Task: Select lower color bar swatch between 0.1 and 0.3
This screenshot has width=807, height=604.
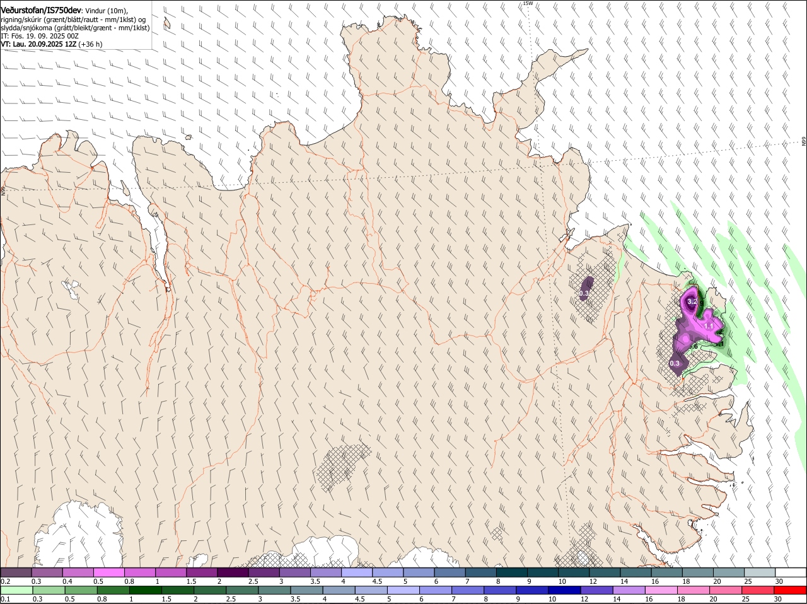Action: (x=17, y=590)
